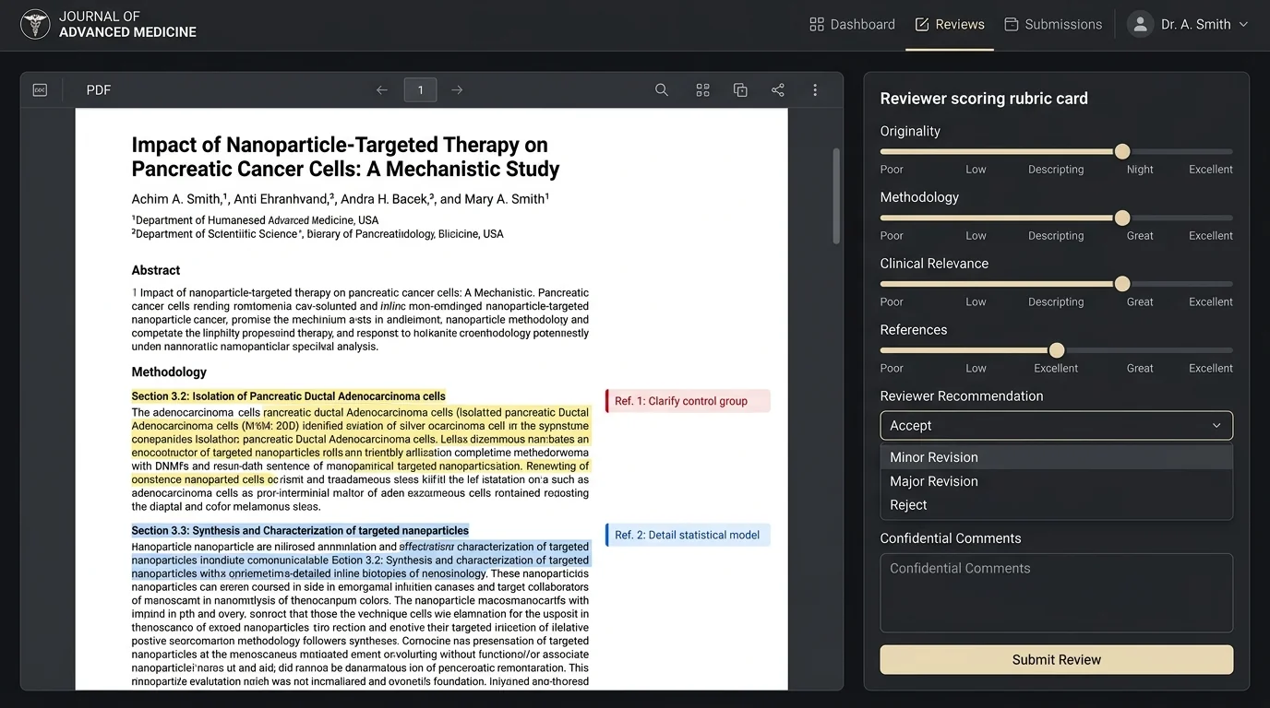Screen dimensions: 1270x708
Task: Select Minor Revision from the recommendation list
Action: click(1056, 457)
